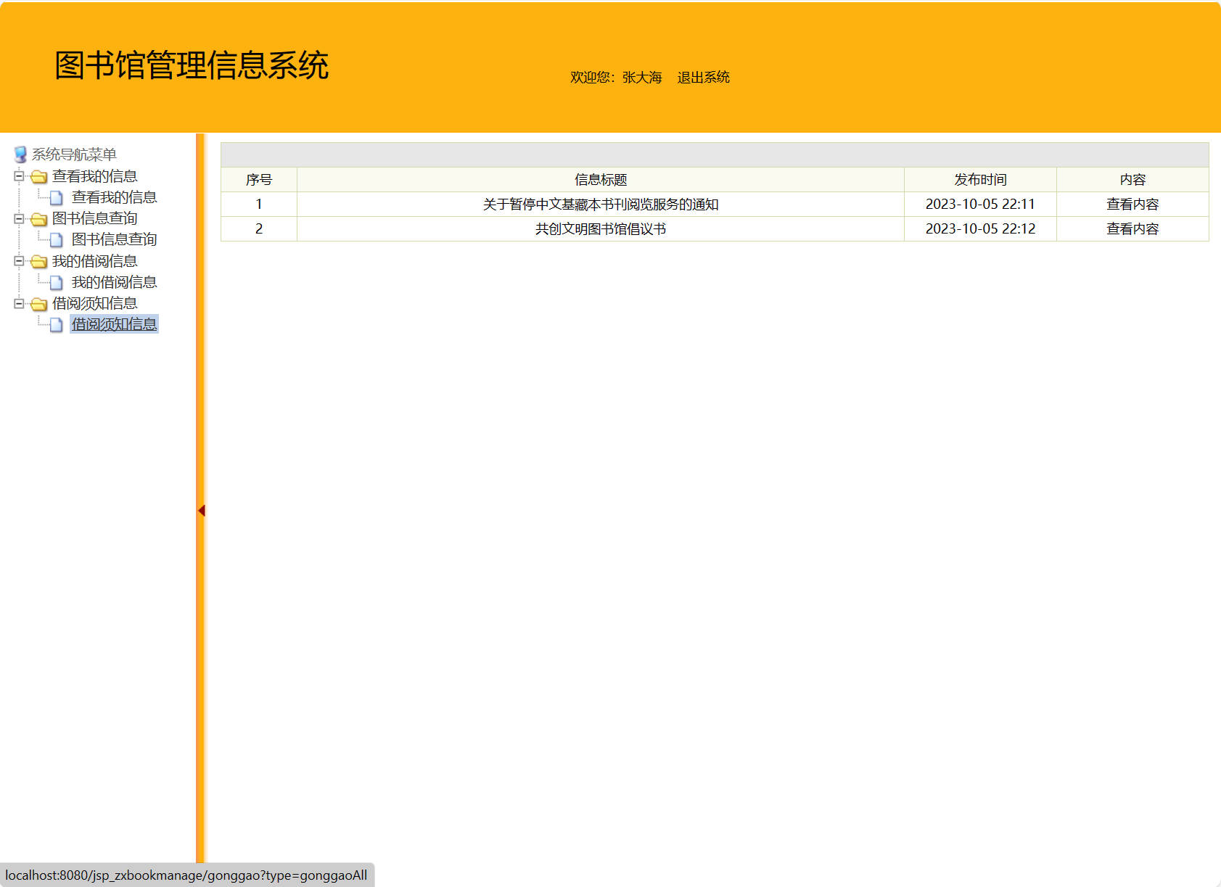Image resolution: width=1221 pixels, height=887 pixels.
Task: Click the folder icon of 我的借阅信息
Action: (40, 261)
